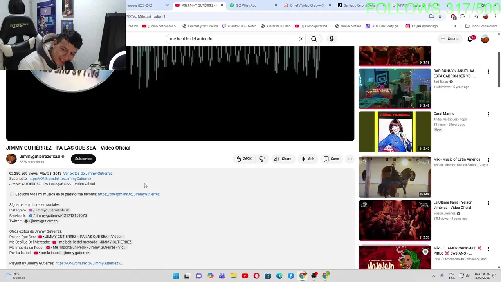Dislike the video with thumbs-down icon
Image resolution: width=501 pixels, height=282 pixels.
point(262,159)
